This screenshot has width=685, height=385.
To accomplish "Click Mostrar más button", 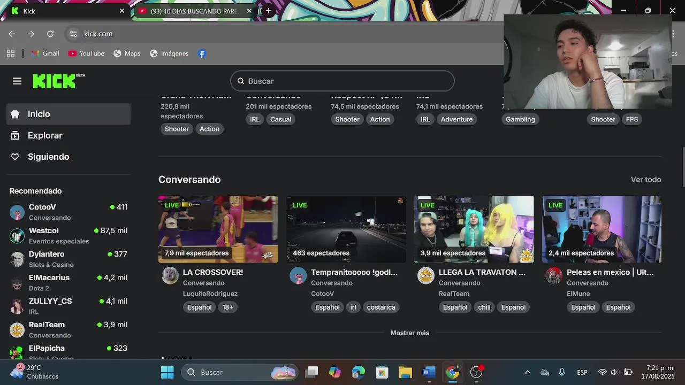I will pyautogui.click(x=410, y=333).
